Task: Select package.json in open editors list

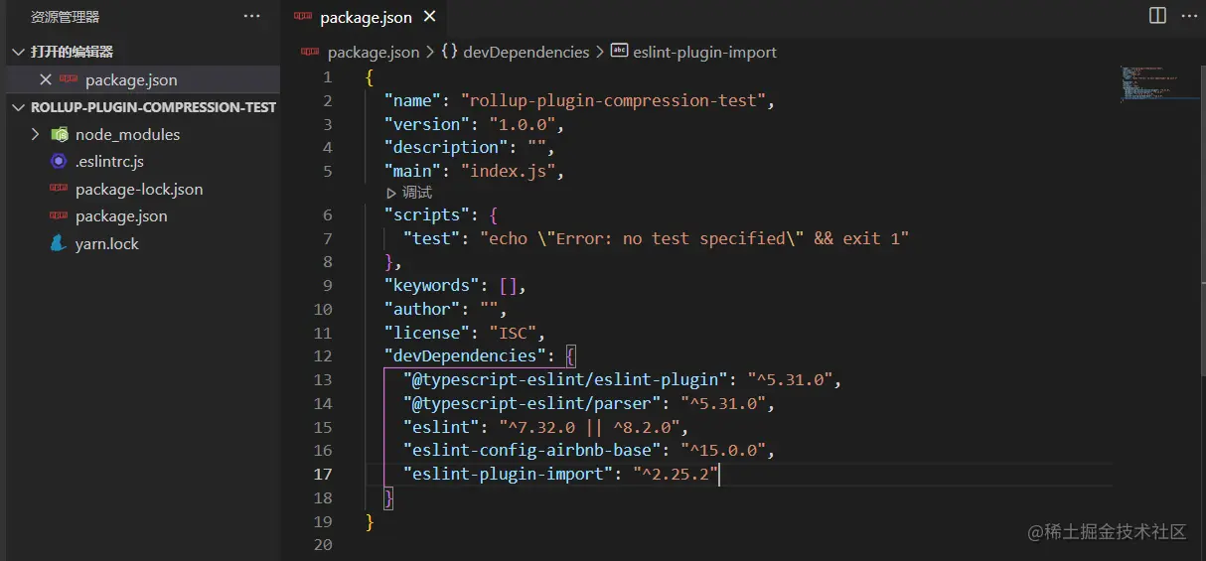Action: [x=131, y=79]
